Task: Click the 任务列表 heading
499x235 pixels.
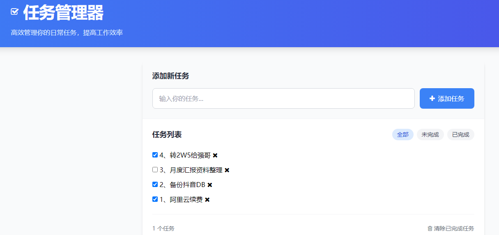Action: click(167, 135)
